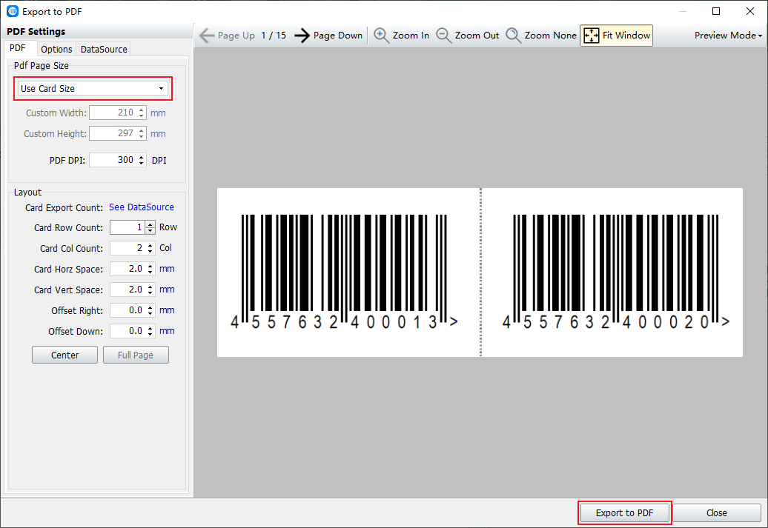Increase the Card Horz Space value
This screenshot has width=768, height=528.
pyautogui.click(x=150, y=266)
